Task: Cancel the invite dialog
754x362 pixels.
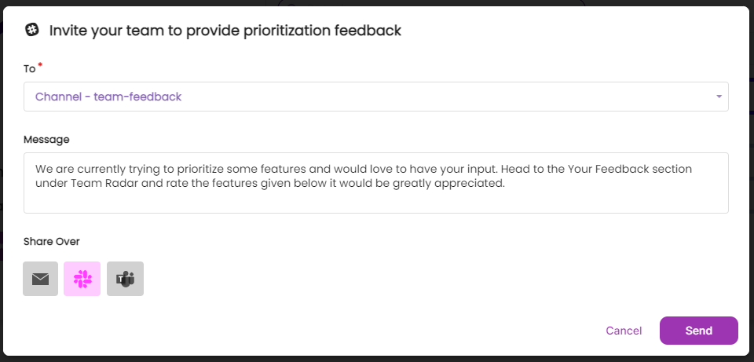Action: (x=624, y=331)
